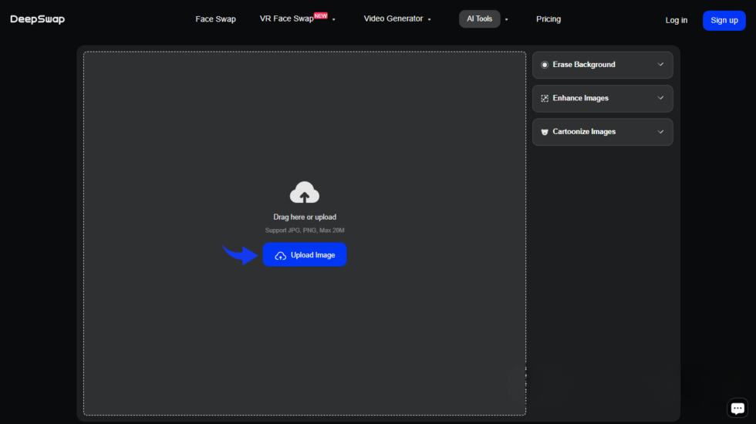Image resolution: width=756 pixels, height=424 pixels.
Task: Click the Enhance Images panel icon
Action: 545,99
